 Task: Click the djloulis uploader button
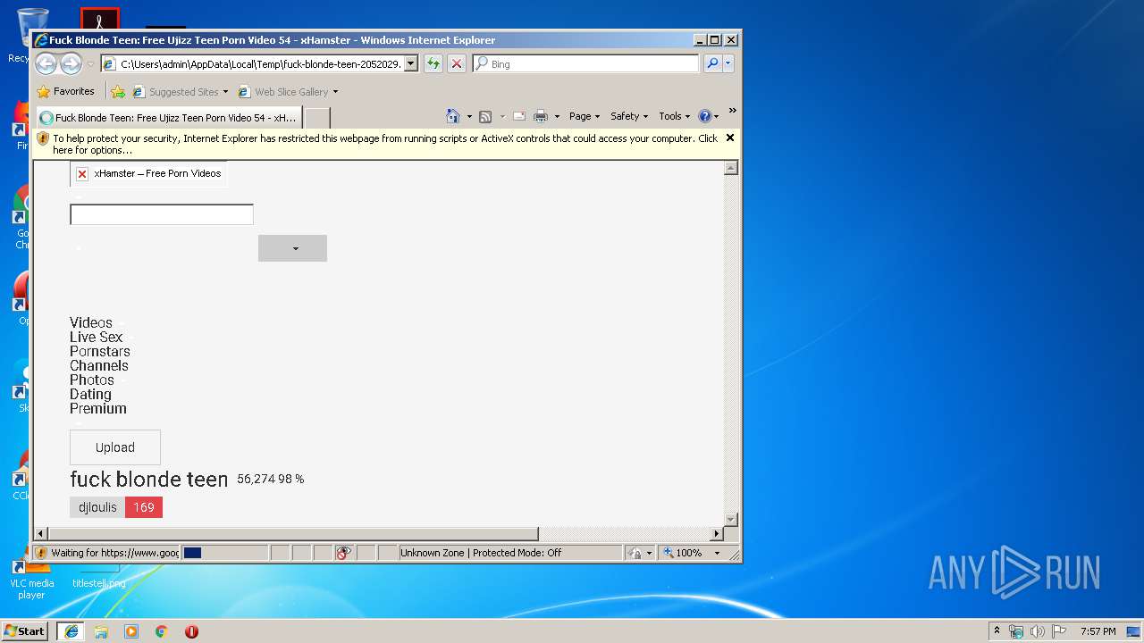click(97, 507)
